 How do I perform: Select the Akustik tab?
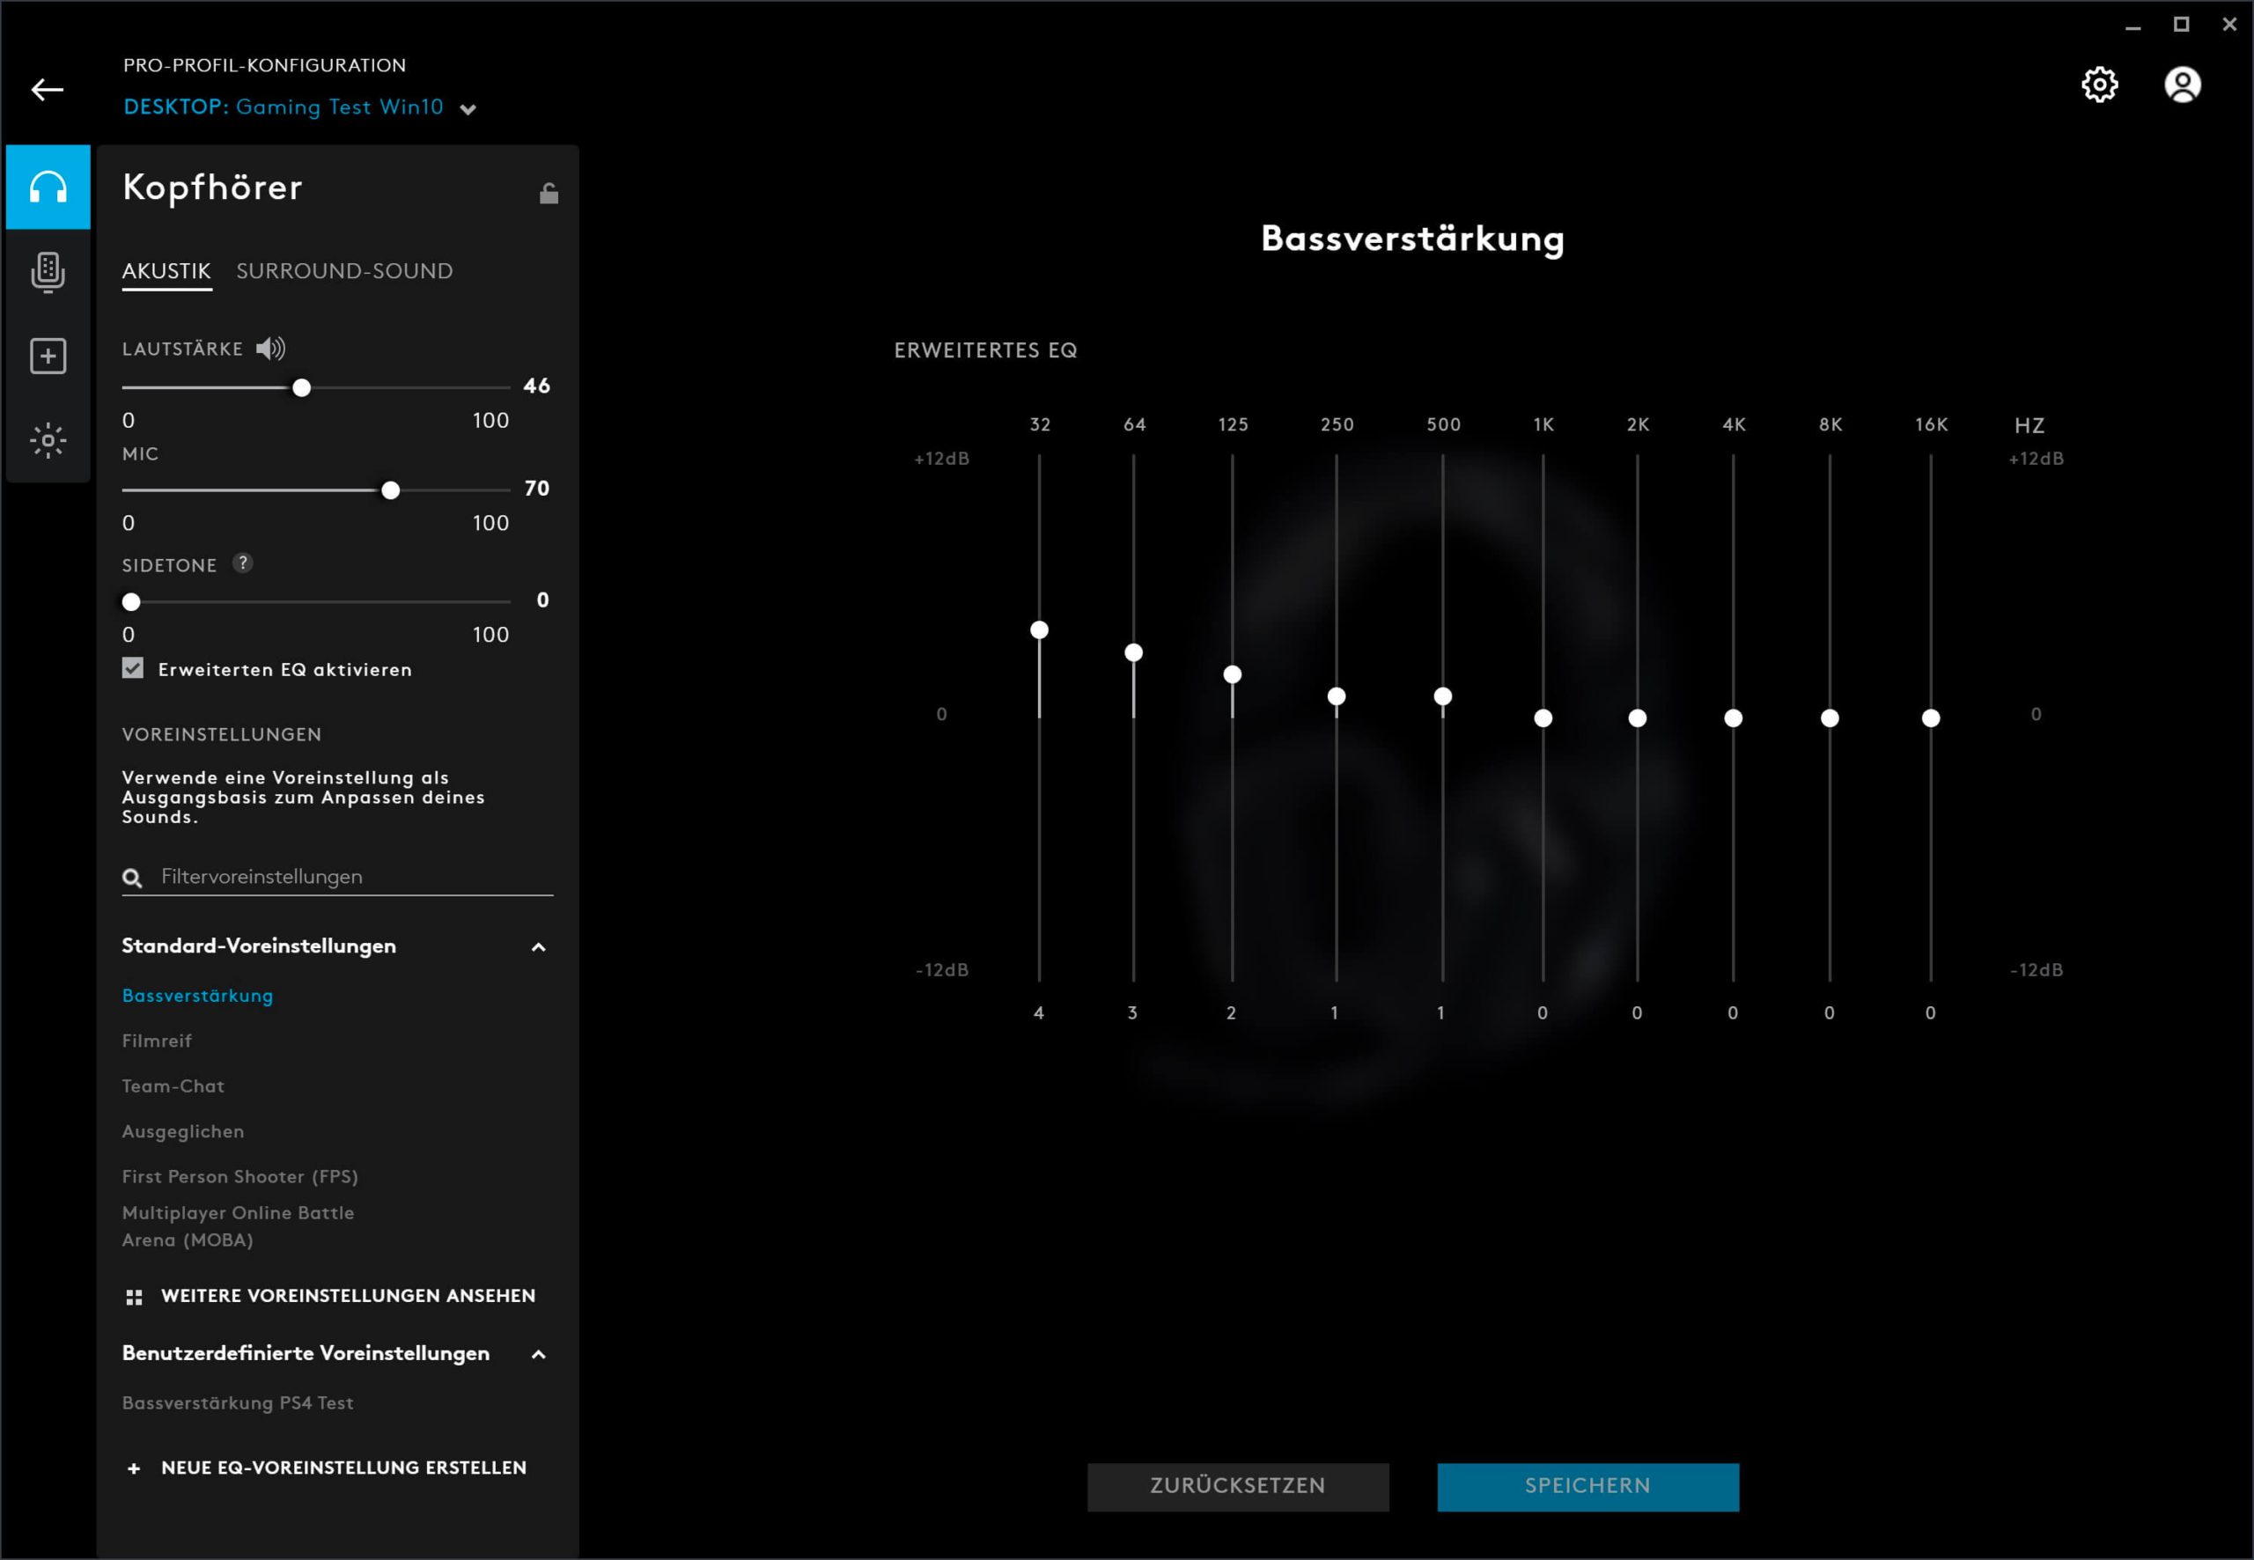tap(166, 271)
